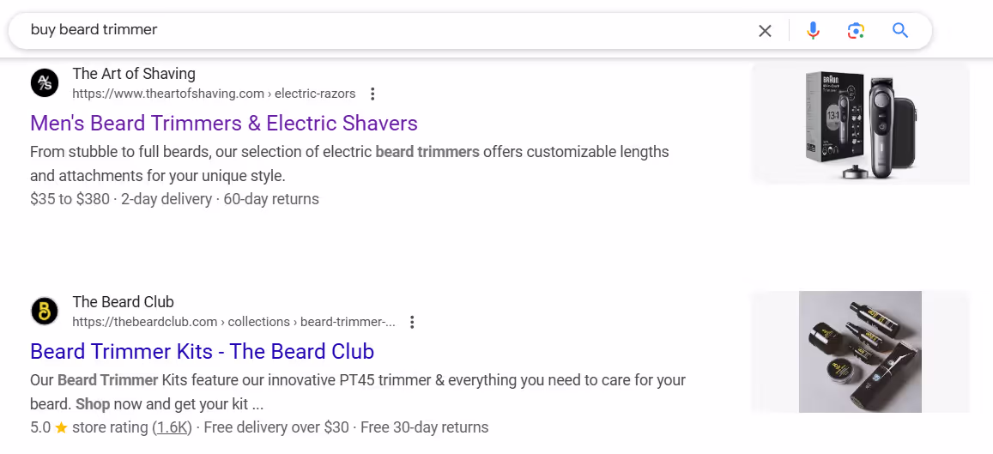
Task: Open the Art of Shaving result options menu
Action: [372, 94]
